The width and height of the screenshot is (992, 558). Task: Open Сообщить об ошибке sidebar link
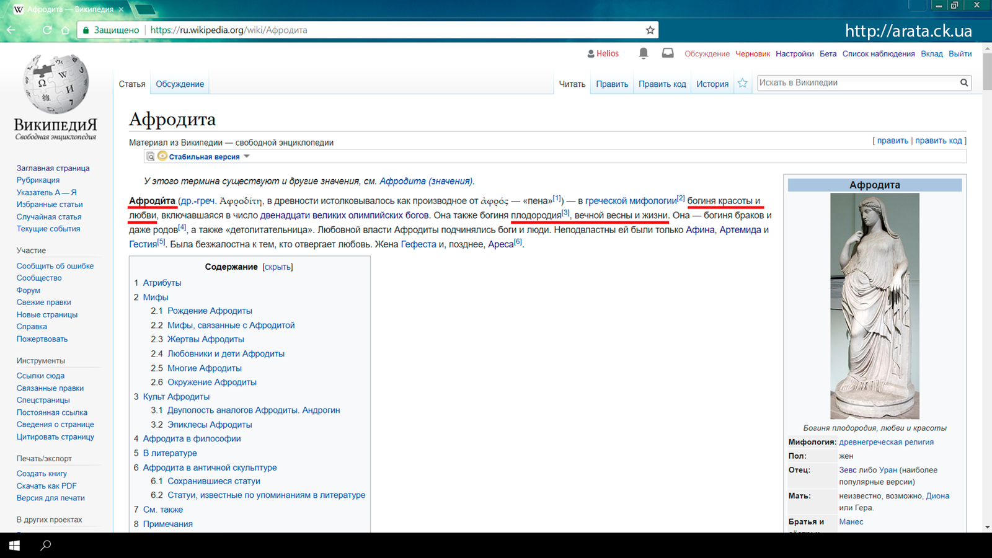coord(55,266)
